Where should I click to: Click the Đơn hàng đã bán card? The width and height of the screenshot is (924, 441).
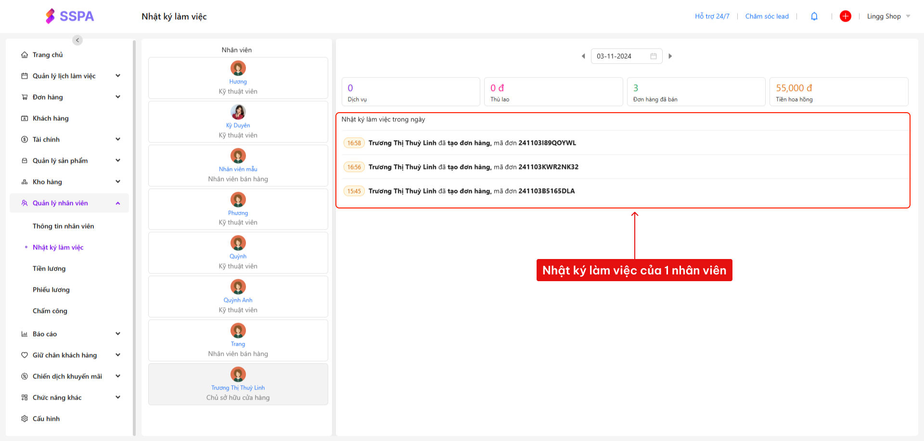696,92
